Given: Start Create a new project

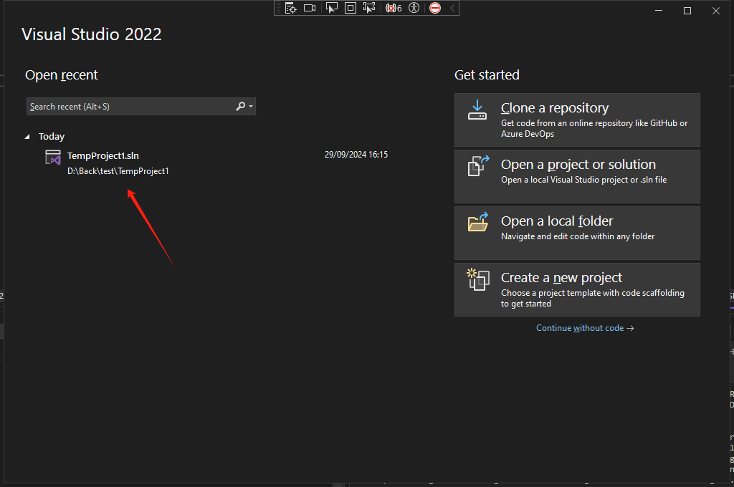Looking at the screenshot, I should pos(577,289).
